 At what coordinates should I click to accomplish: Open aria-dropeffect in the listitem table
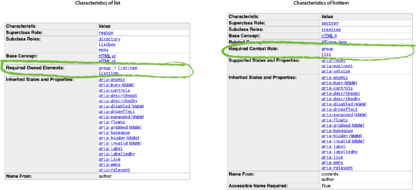click(340, 109)
